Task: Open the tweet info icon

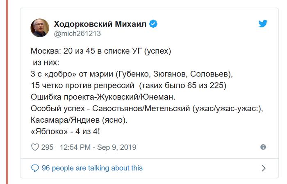Action: [263, 147]
